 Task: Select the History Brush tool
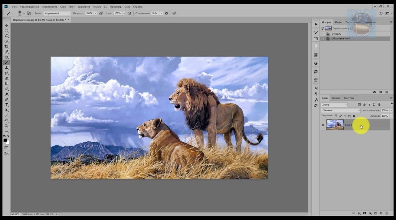point(6,73)
